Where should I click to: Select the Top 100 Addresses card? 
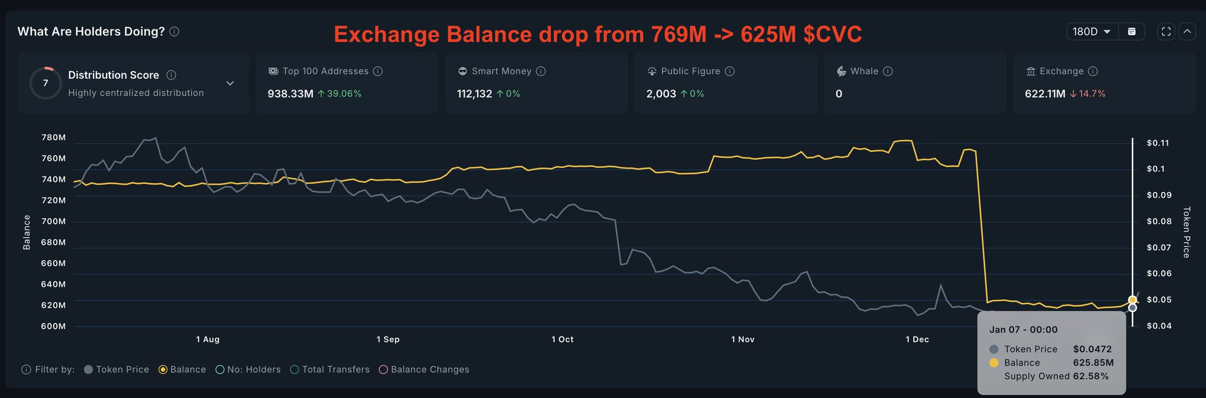click(347, 83)
